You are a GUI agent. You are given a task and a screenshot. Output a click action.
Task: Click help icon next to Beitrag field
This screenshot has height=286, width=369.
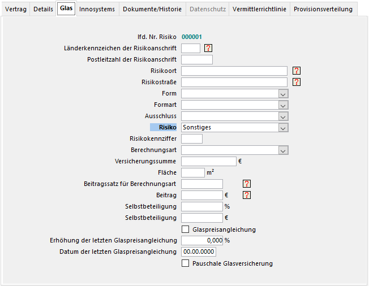click(246, 195)
